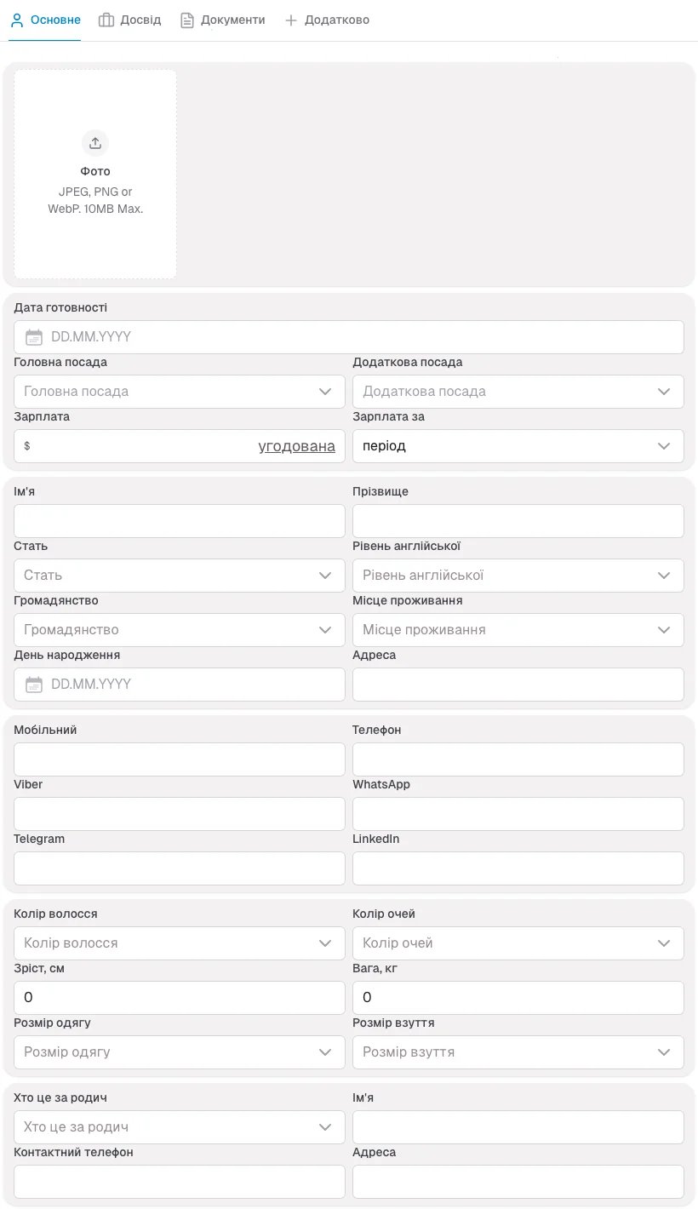The width and height of the screenshot is (698, 1209).
Task: Click the plus icon beside Додатково
Action: 291,20
